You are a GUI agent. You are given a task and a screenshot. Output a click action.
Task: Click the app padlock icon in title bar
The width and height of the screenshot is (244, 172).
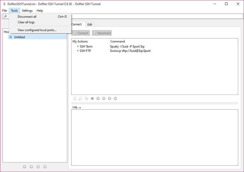[4, 4]
